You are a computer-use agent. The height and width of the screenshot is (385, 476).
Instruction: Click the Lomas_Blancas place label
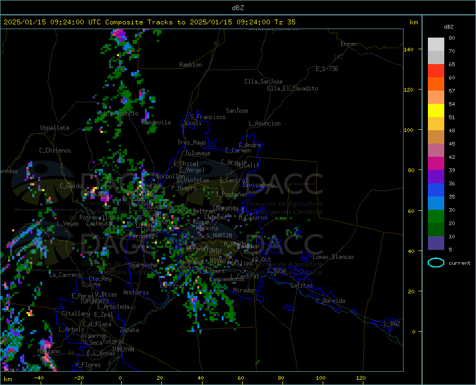click(x=333, y=257)
